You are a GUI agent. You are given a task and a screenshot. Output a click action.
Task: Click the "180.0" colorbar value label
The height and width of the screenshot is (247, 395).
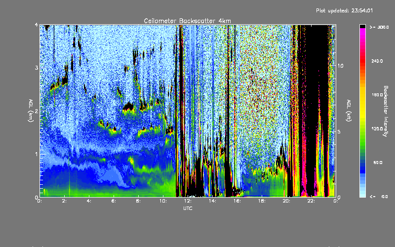pos(377,95)
